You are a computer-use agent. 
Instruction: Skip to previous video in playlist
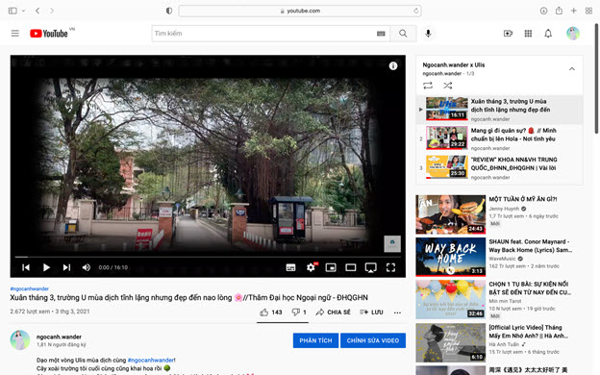(26, 267)
